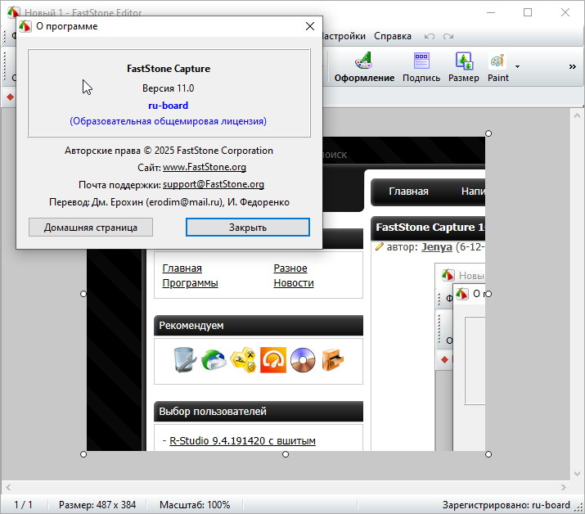Click the bottom-right selection handle on canvas
This screenshot has width=585, height=514.
click(x=488, y=454)
